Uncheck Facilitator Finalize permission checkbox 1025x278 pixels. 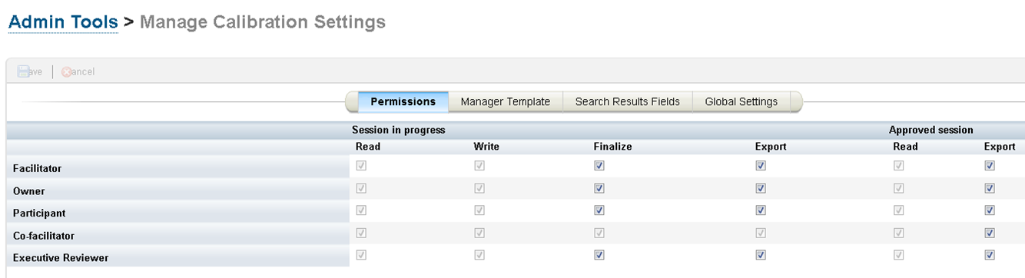click(x=599, y=165)
